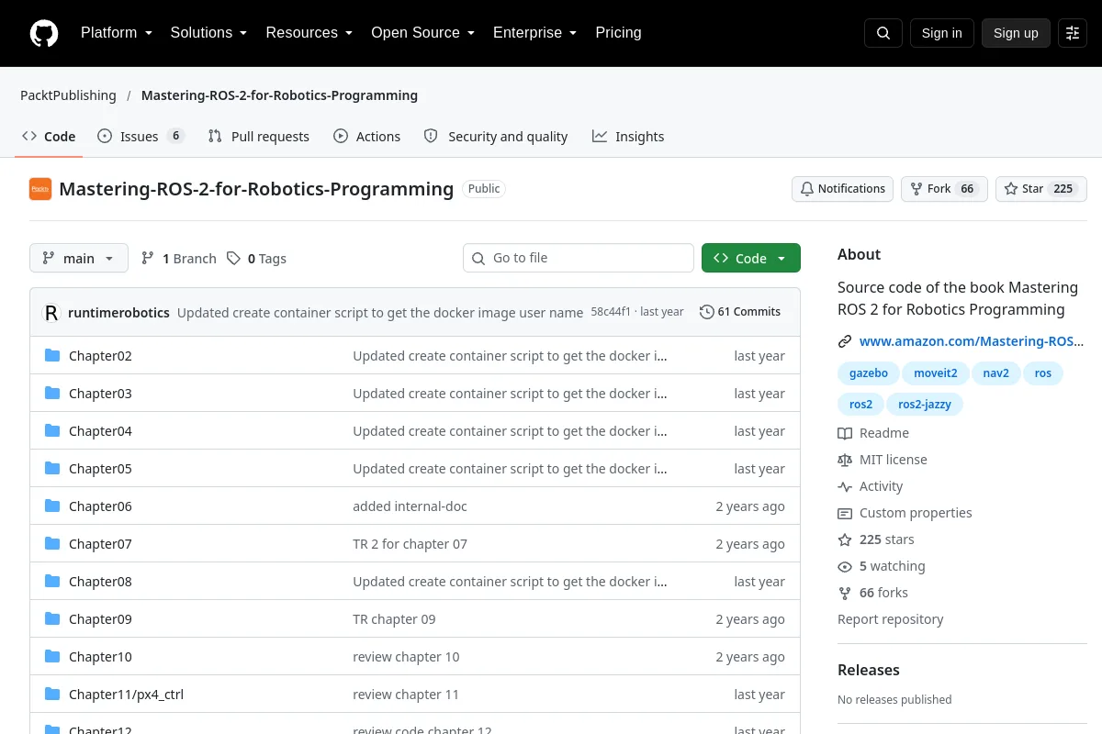The width and height of the screenshot is (1102, 734).
Task: Click the Packt repository avatar
Action: 40,189
